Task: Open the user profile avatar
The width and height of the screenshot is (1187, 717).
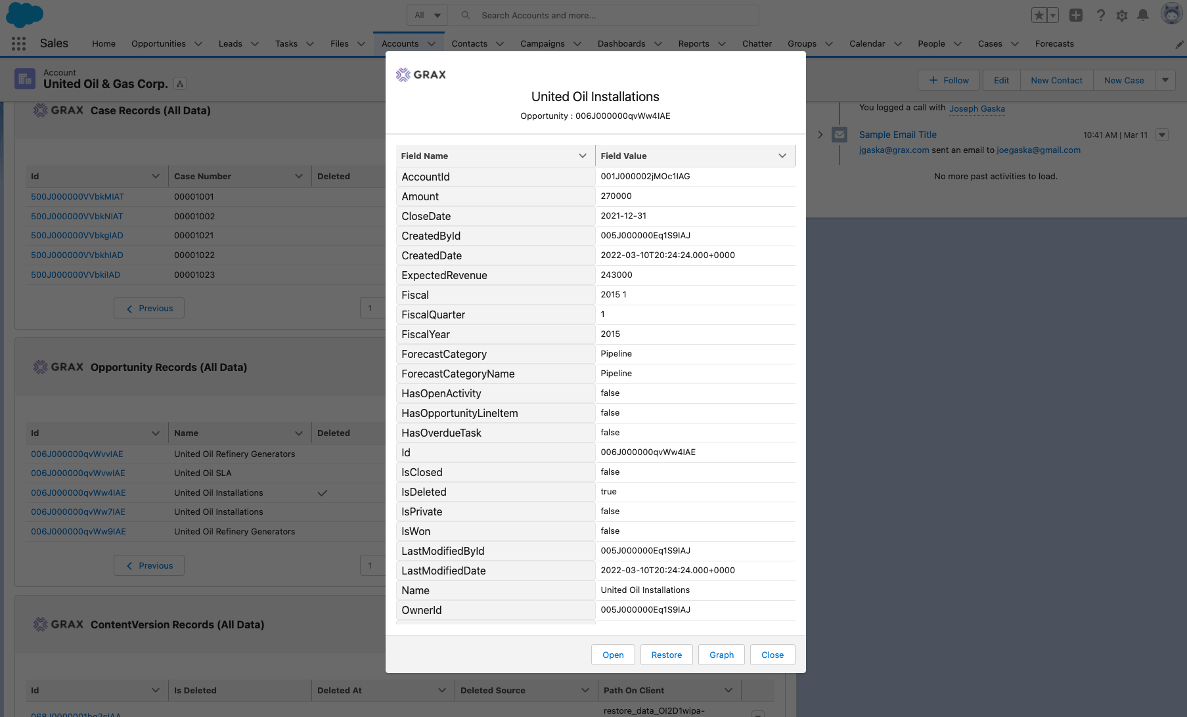Action: coord(1171,14)
